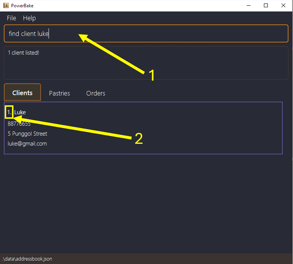Switch to the Orders tab
This screenshot has height=264, width=293.
coord(96,93)
